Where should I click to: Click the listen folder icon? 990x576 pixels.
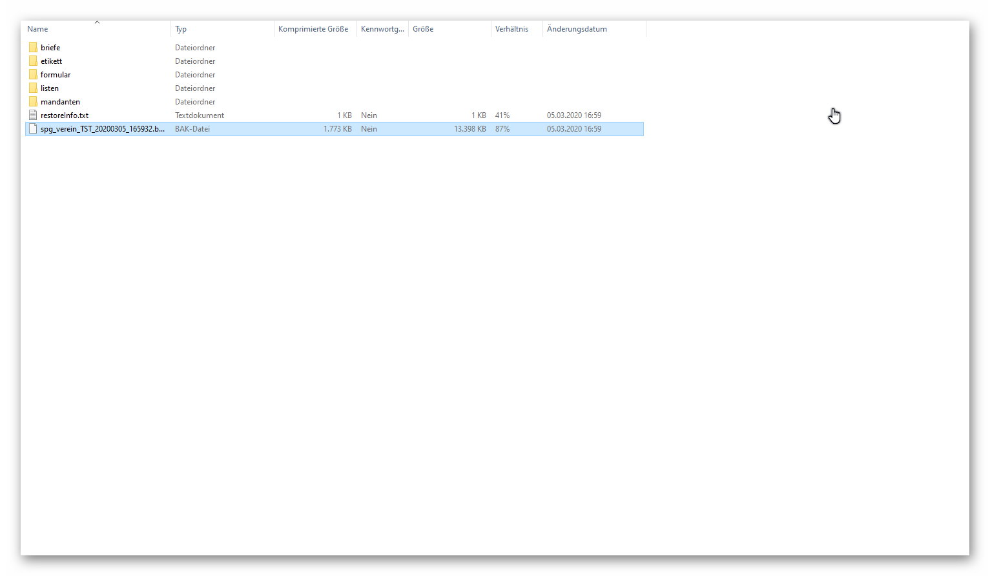(x=33, y=88)
